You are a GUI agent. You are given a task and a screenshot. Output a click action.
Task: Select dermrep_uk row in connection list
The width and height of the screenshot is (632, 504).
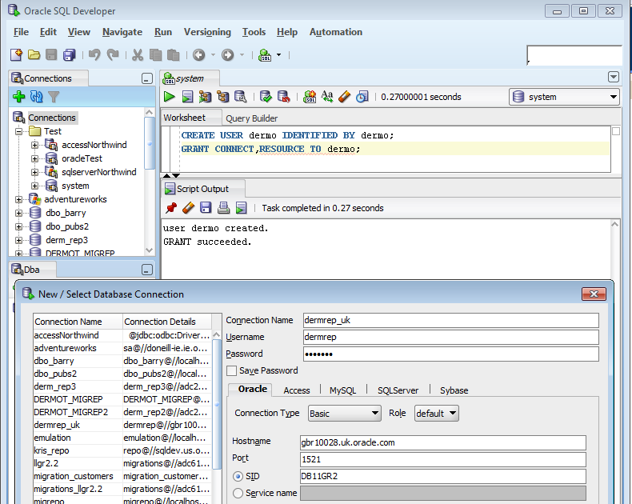[122, 425]
